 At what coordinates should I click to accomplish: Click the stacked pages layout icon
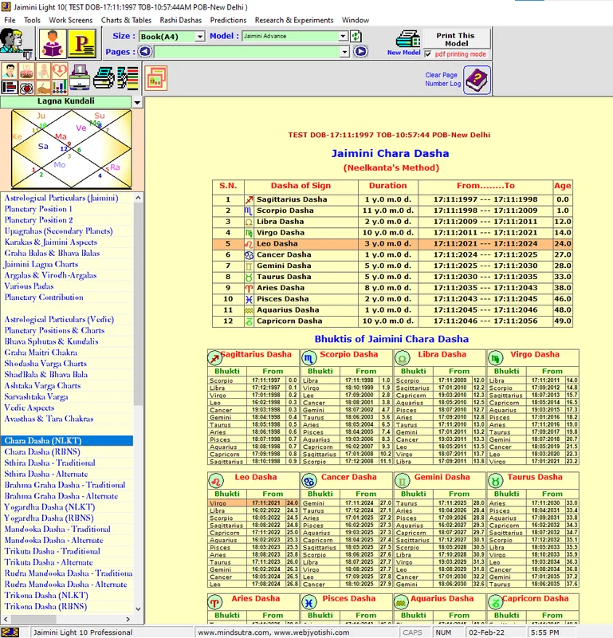[x=155, y=78]
